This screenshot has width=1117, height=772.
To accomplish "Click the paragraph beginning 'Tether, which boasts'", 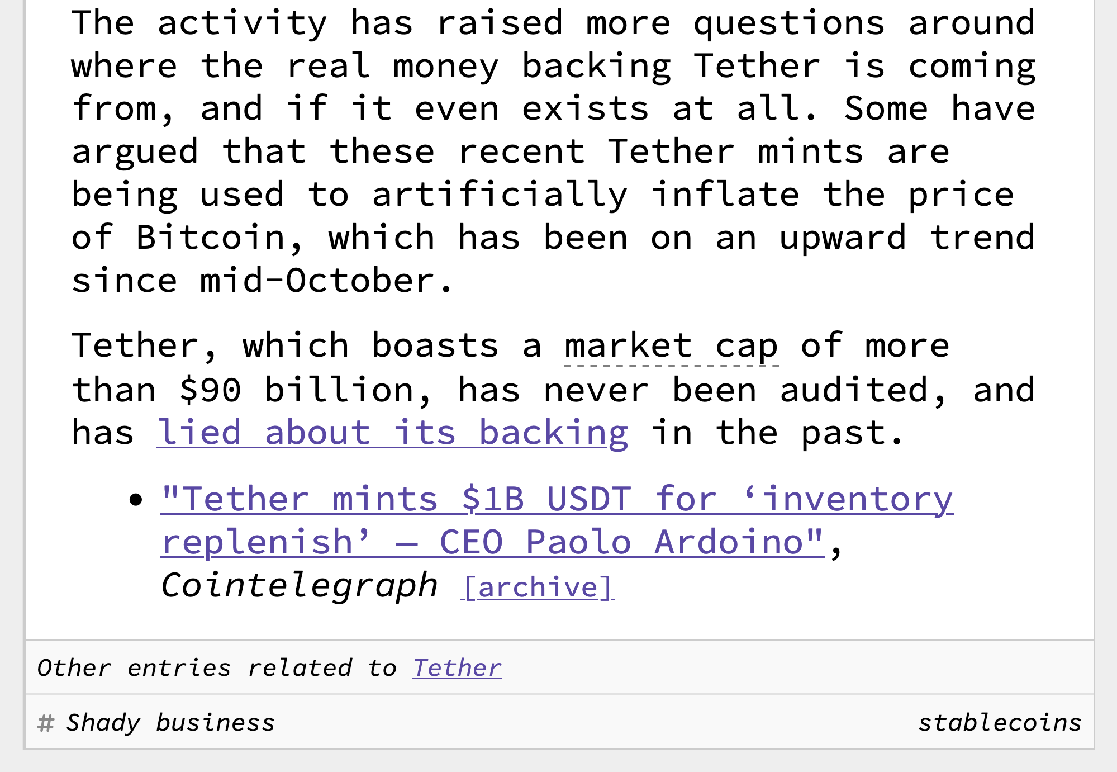I will (554, 389).
